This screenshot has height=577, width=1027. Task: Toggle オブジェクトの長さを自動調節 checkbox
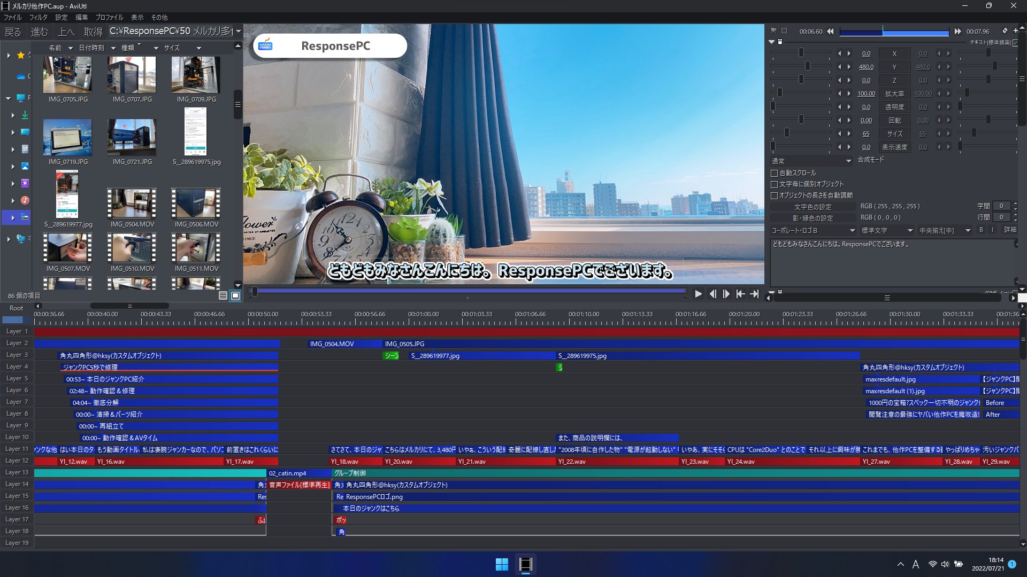click(774, 196)
